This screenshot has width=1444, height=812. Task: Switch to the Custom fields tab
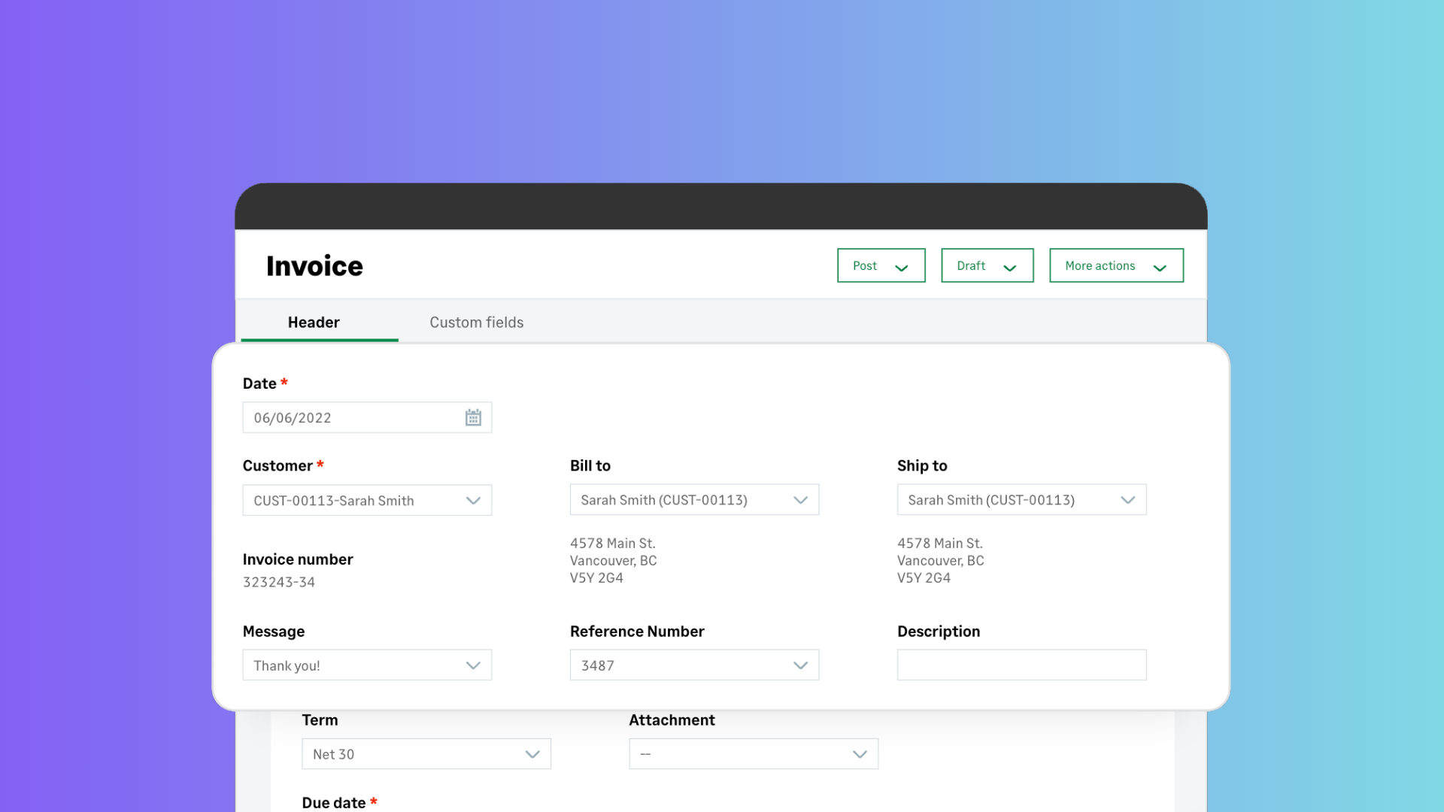point(476,323)
